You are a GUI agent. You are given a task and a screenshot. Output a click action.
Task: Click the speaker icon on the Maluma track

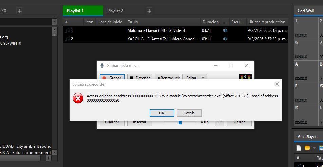tap(225, 30)
